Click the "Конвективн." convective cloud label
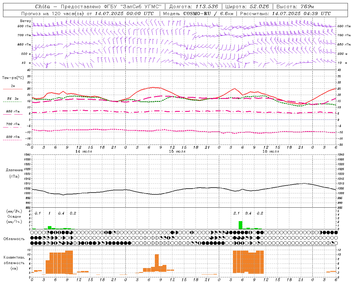Image resolution: width=352 pixels, height=282 pixels. (14, 257)
